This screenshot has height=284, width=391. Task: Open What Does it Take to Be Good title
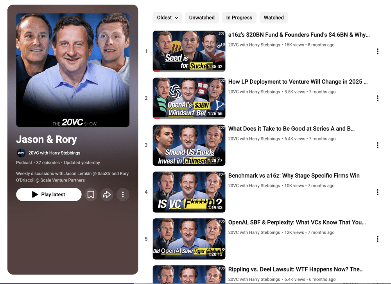[291, 129]
